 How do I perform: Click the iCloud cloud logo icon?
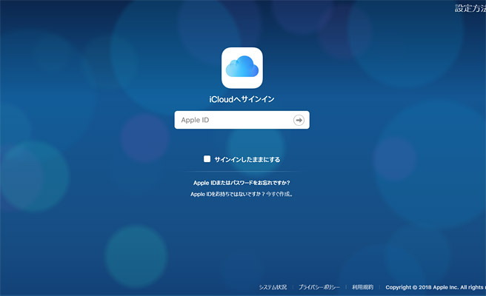(x=242, y=68)
